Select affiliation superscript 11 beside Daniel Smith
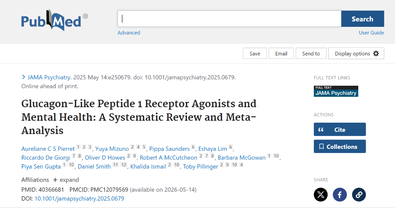Screen dimensions: 395x208 click(115, 165)
